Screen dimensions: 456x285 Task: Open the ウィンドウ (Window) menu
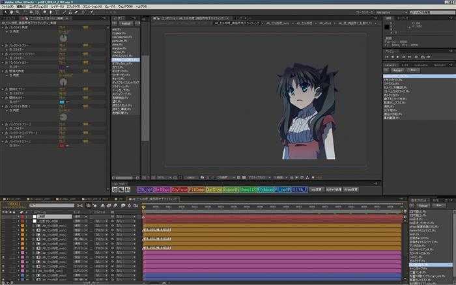(125, 7)
